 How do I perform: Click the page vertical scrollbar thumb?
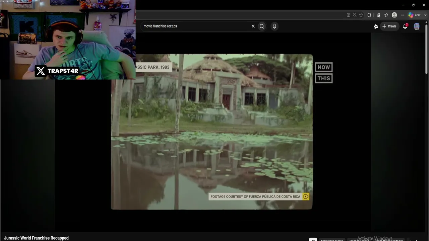(426, 49)
